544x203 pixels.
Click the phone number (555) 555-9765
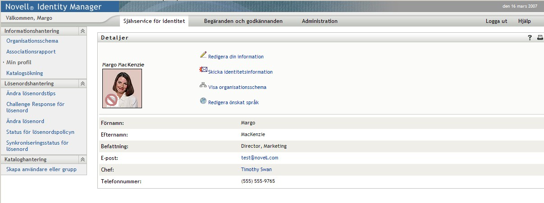click(x=258, y=181)
